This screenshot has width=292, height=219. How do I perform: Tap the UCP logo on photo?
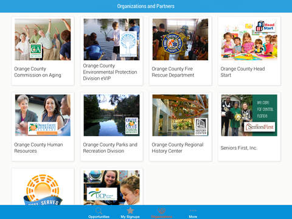(x=102, y=193)
